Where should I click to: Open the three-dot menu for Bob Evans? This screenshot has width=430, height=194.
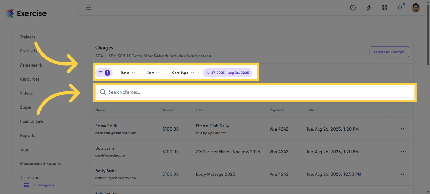403,152
